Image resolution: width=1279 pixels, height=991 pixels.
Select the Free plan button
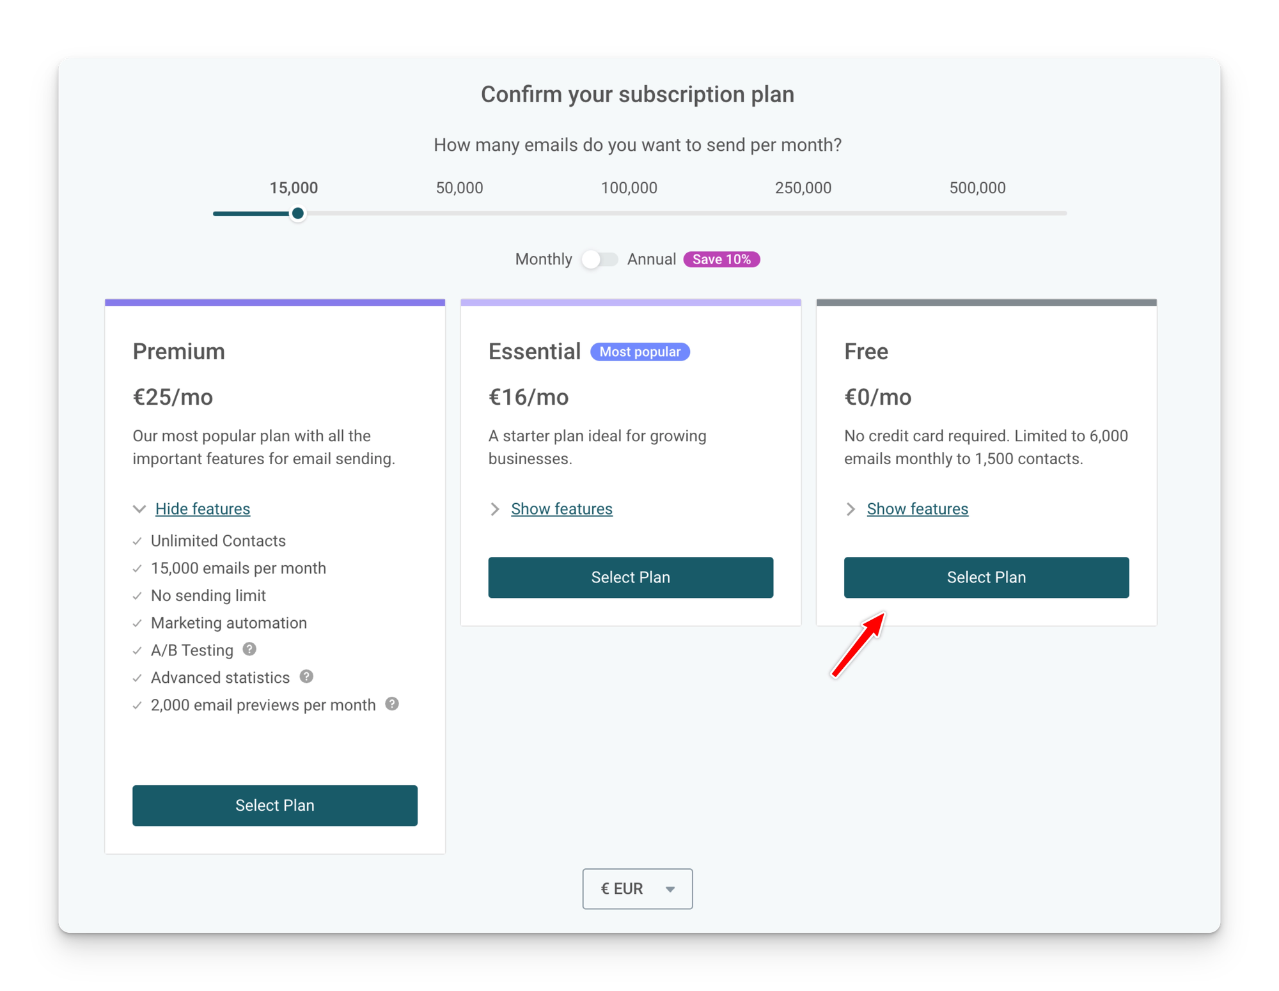coord(986,577)
